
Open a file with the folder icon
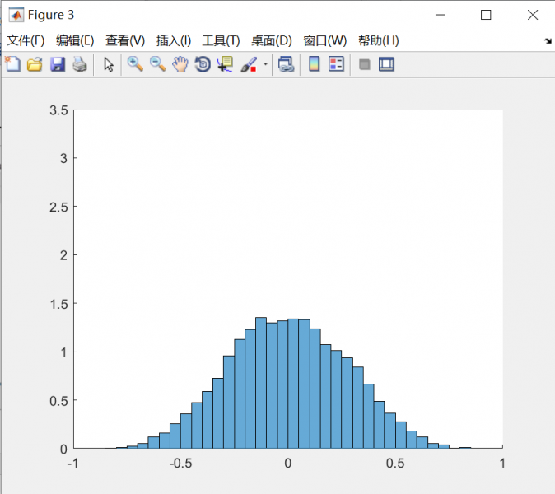(x=35, y=64)
